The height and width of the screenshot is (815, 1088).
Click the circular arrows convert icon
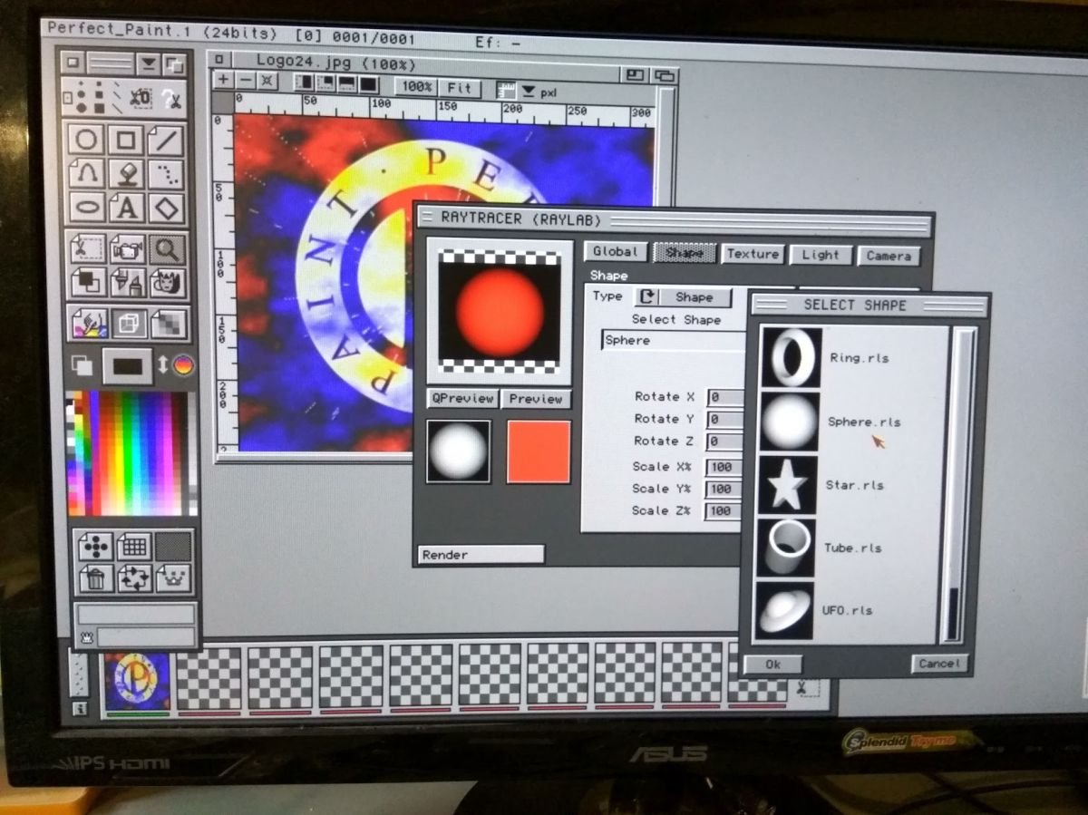[134, 578]
